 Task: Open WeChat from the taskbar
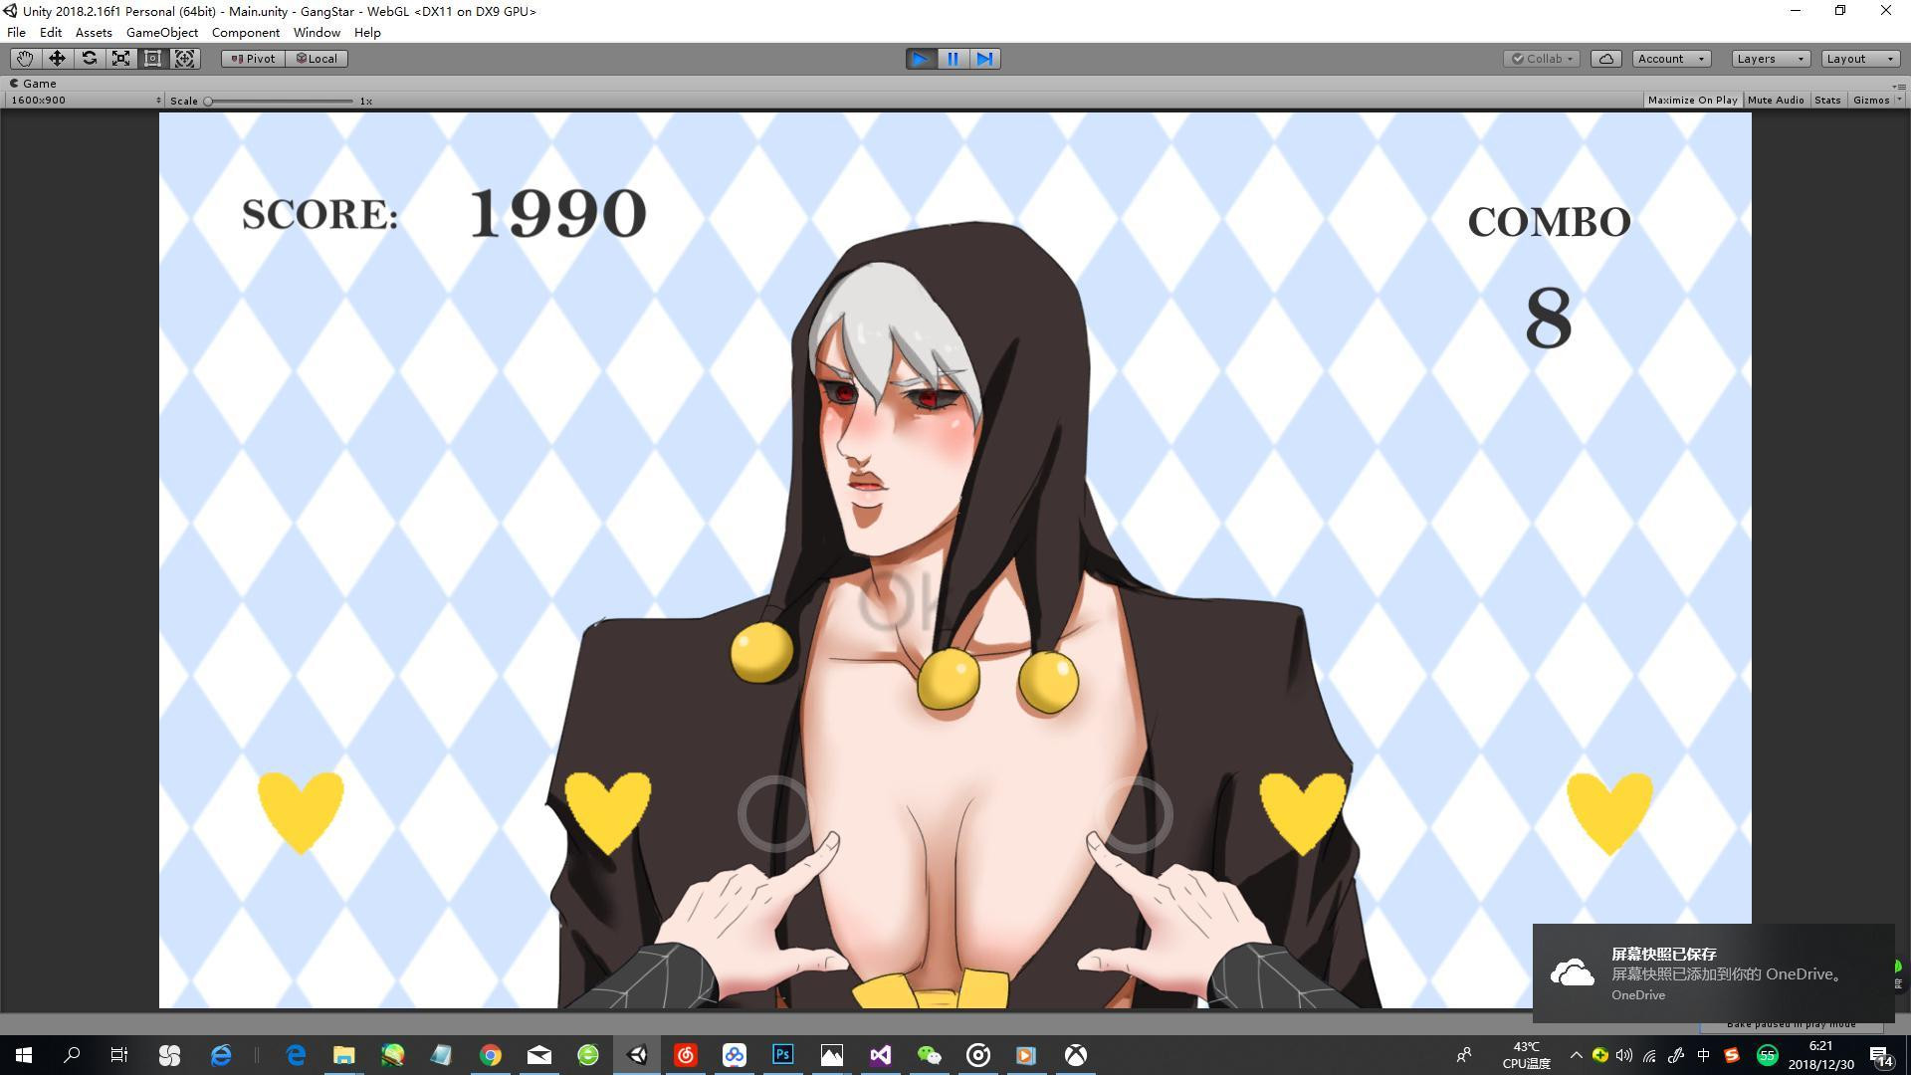click(x=929, y=1055)
